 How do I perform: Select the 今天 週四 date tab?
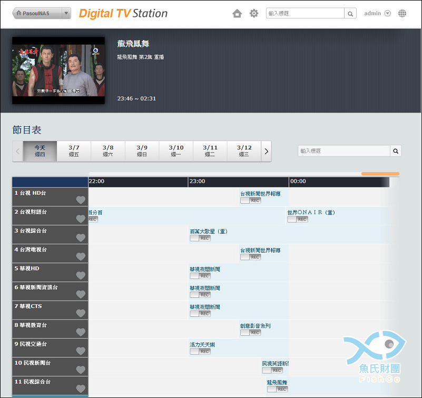[40, 151]
